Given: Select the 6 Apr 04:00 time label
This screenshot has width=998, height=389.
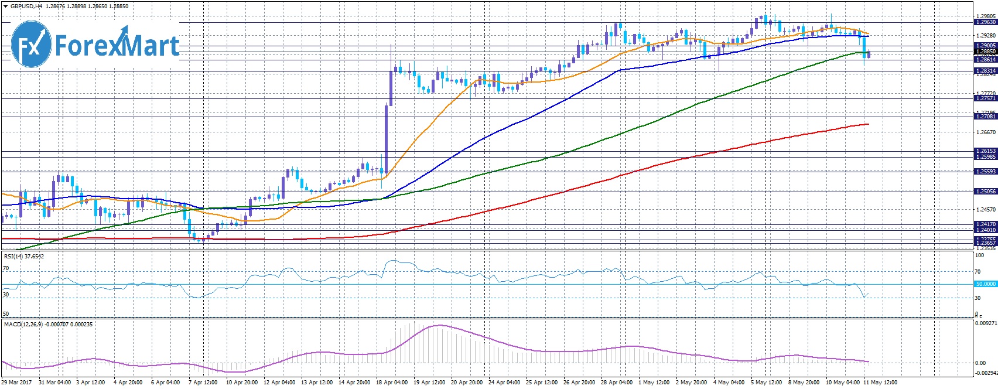Looking at the screenshot, I should [x=166, y=383].
